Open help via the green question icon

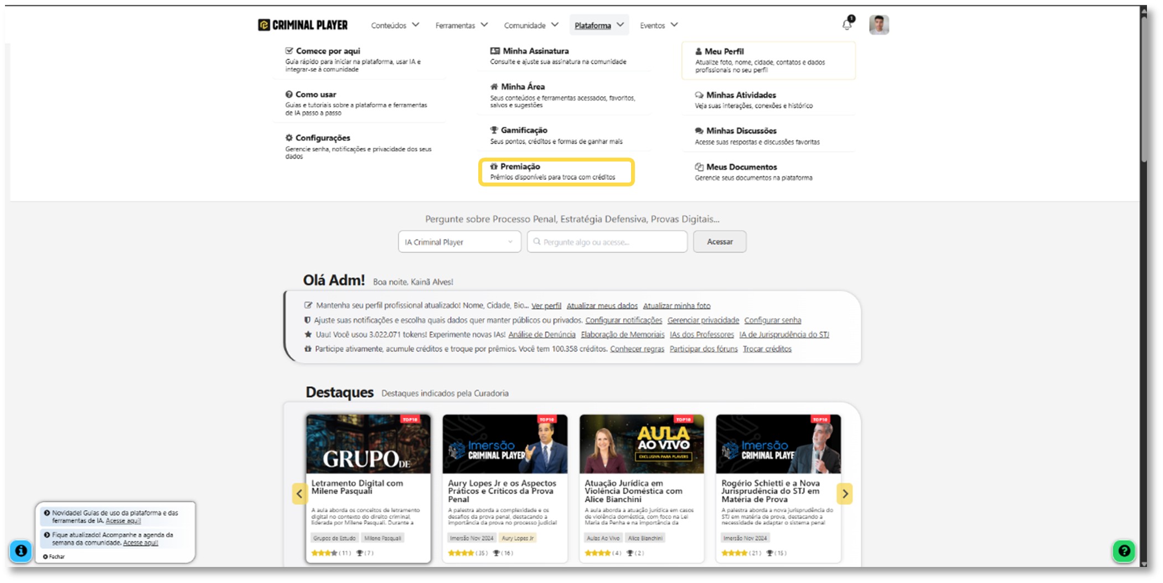[x=1123, y=551]
